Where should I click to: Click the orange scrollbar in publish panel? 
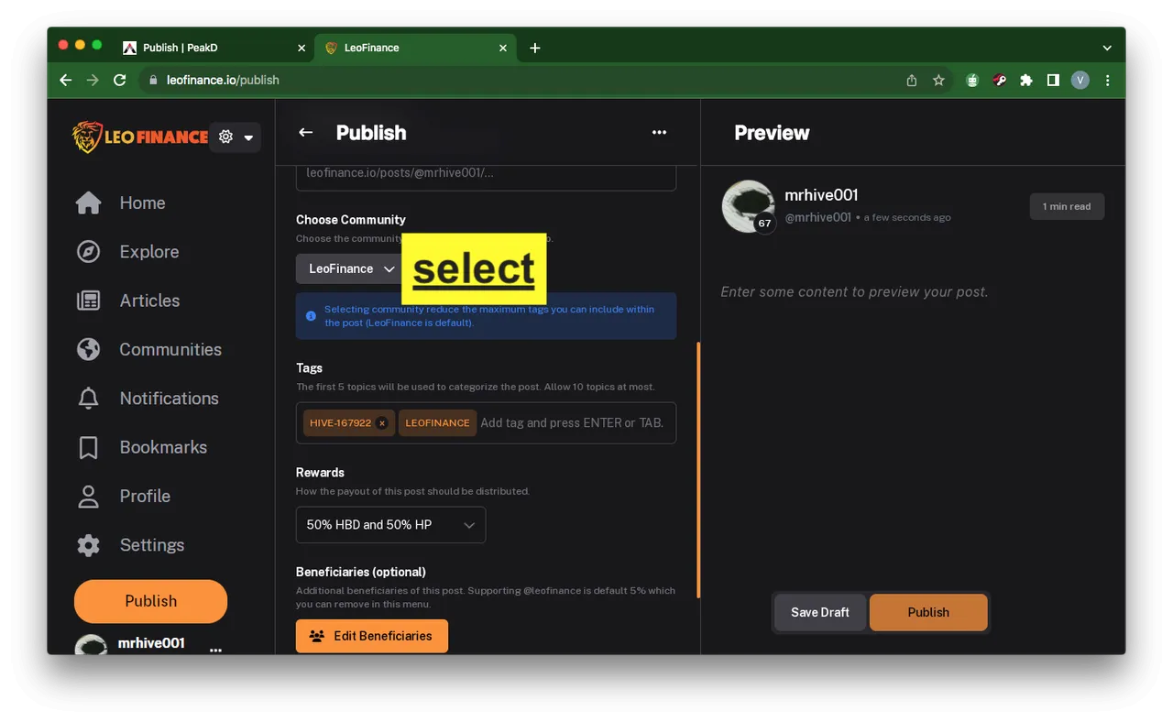[x=698, y=470]
